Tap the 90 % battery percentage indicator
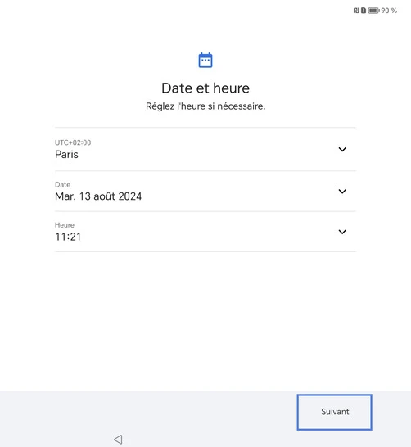Image resolution: width=411 pixels, height=447 pixels. (389, 11)
